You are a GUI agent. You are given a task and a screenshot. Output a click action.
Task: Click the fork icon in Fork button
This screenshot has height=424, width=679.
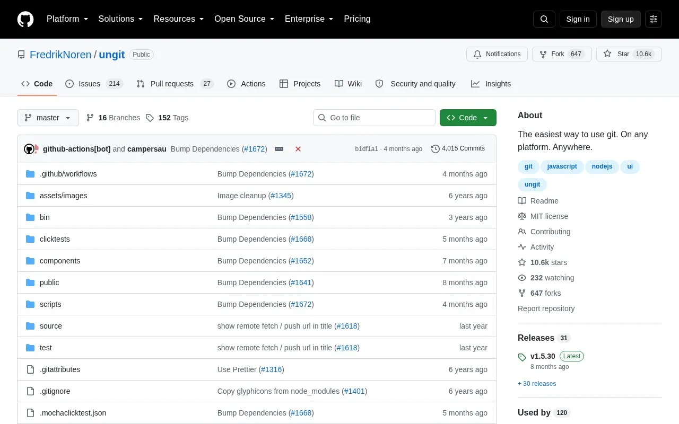point(543,54)
